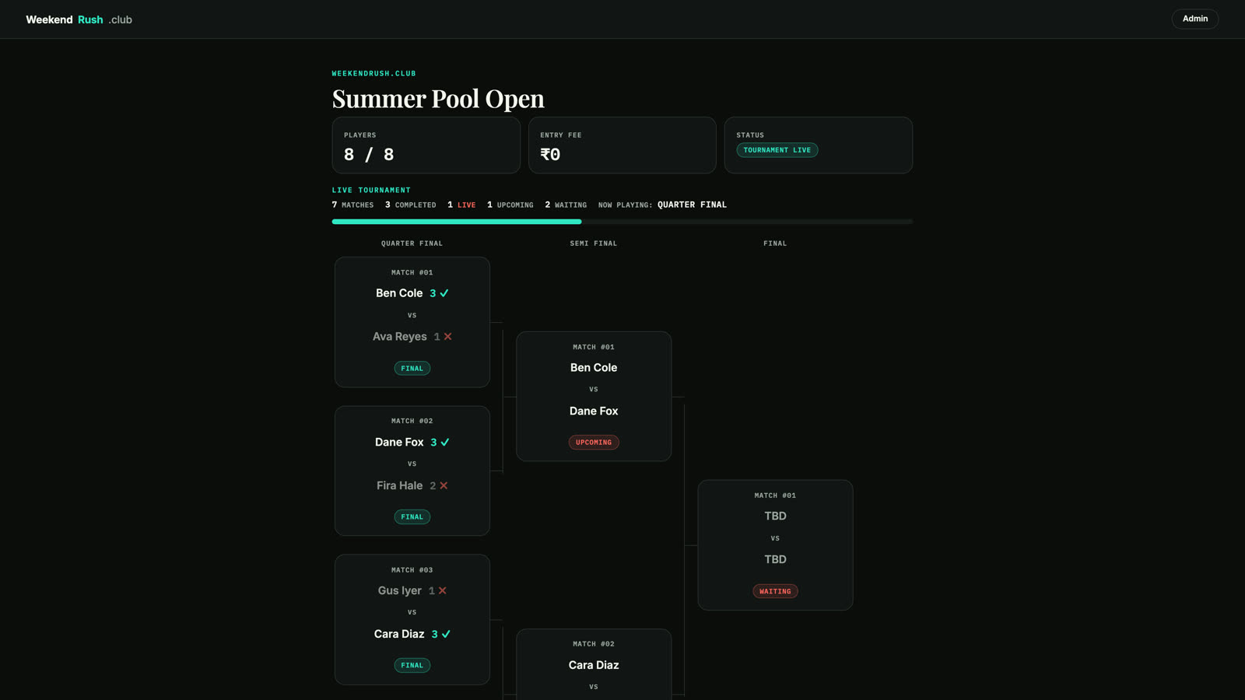Click the 7 MATCHES stat
This screenshot has height=700, width=1245.
tap(352, 205)
